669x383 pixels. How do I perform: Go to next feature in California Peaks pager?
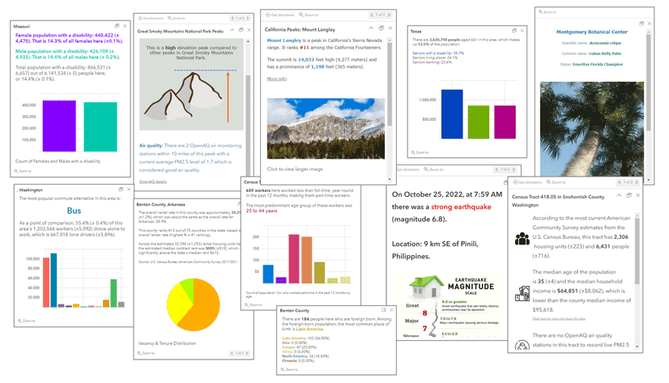coord(389,15)
